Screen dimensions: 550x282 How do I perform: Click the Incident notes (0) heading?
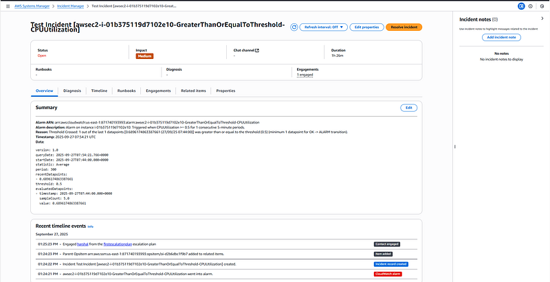click(478, 20)
